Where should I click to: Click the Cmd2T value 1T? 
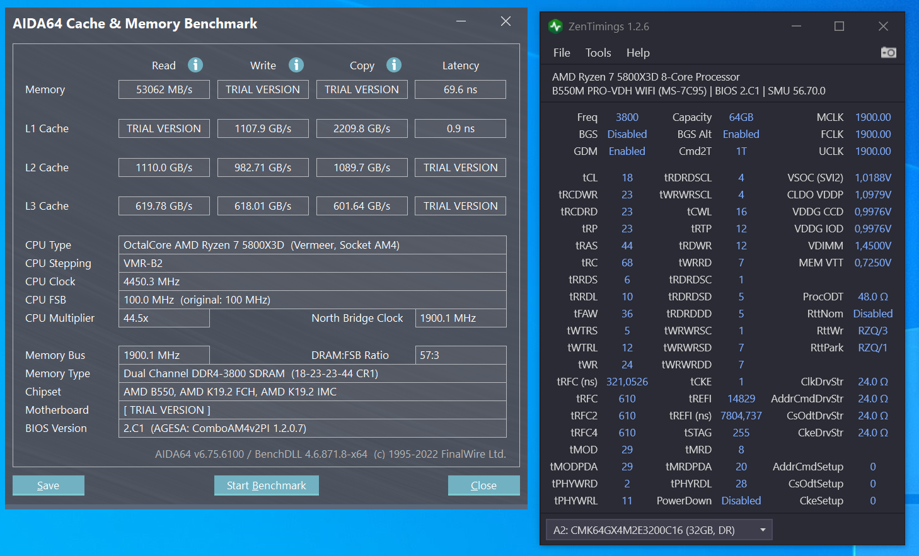coord(741,151)
